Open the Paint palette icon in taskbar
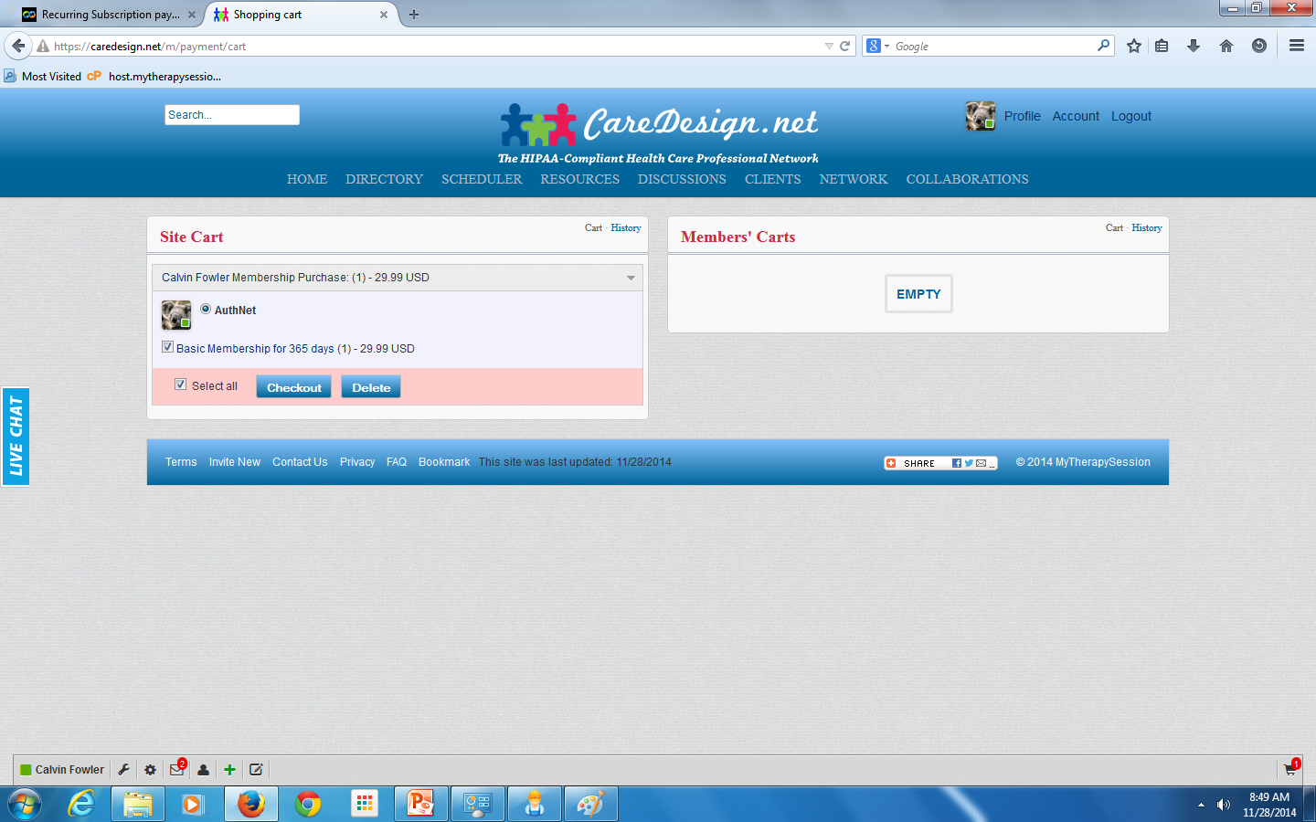Image resolution: width=1316 pixels, height=822 pixels. (591, 805)
